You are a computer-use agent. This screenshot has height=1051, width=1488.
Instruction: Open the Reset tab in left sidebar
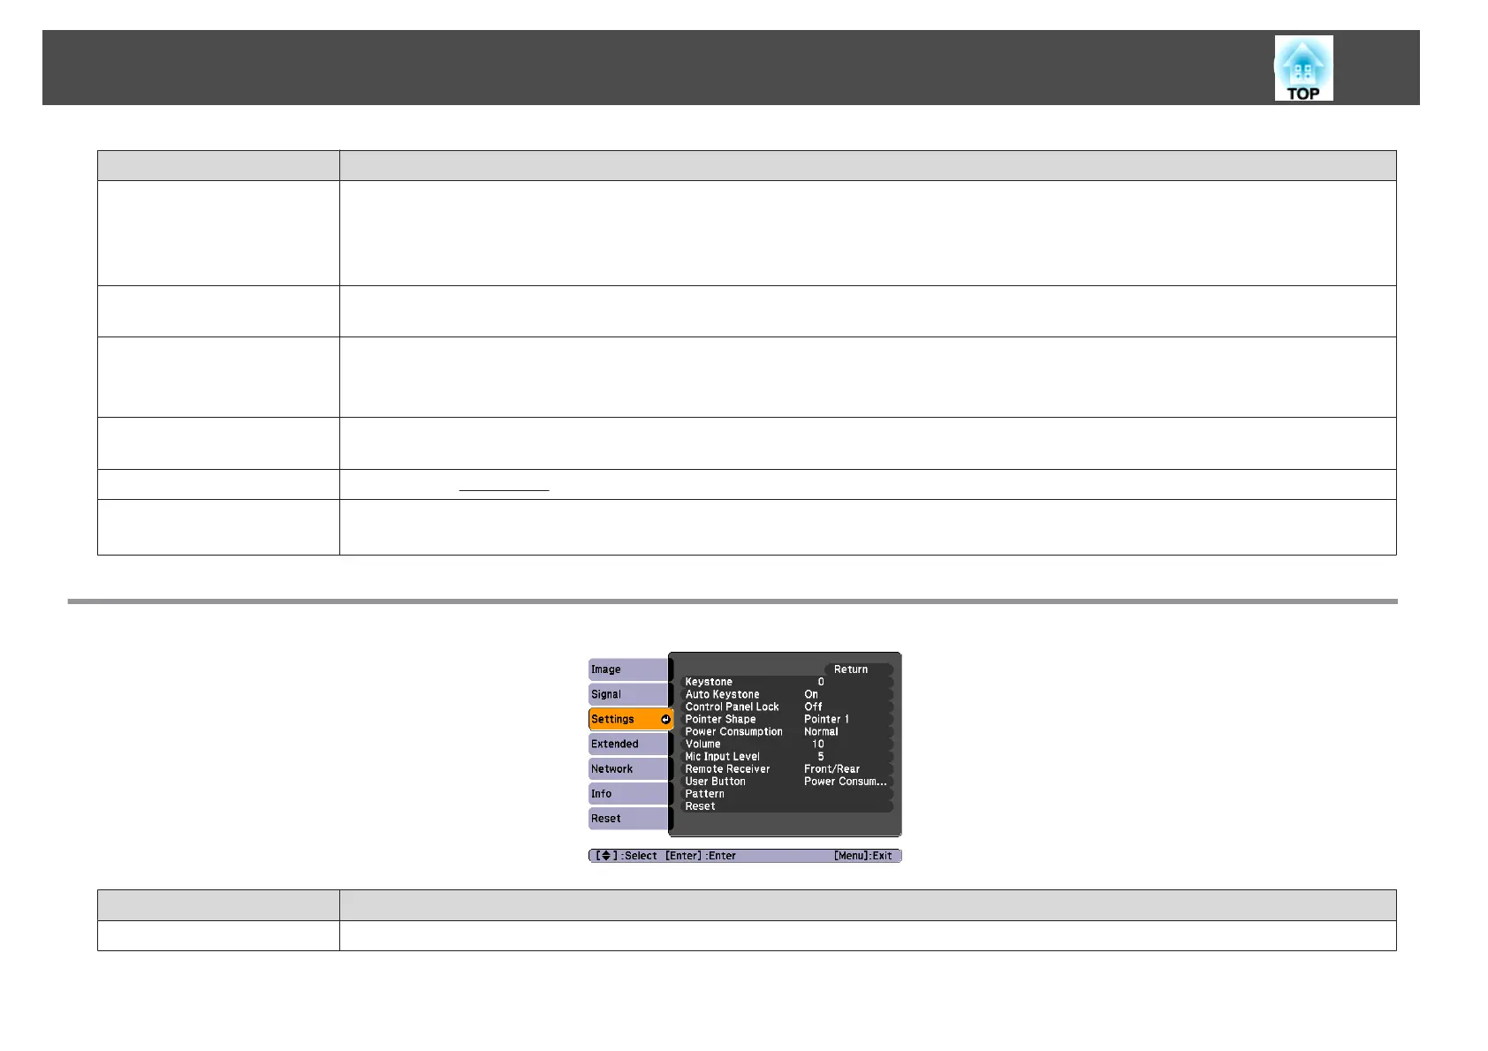pos(628,818)
